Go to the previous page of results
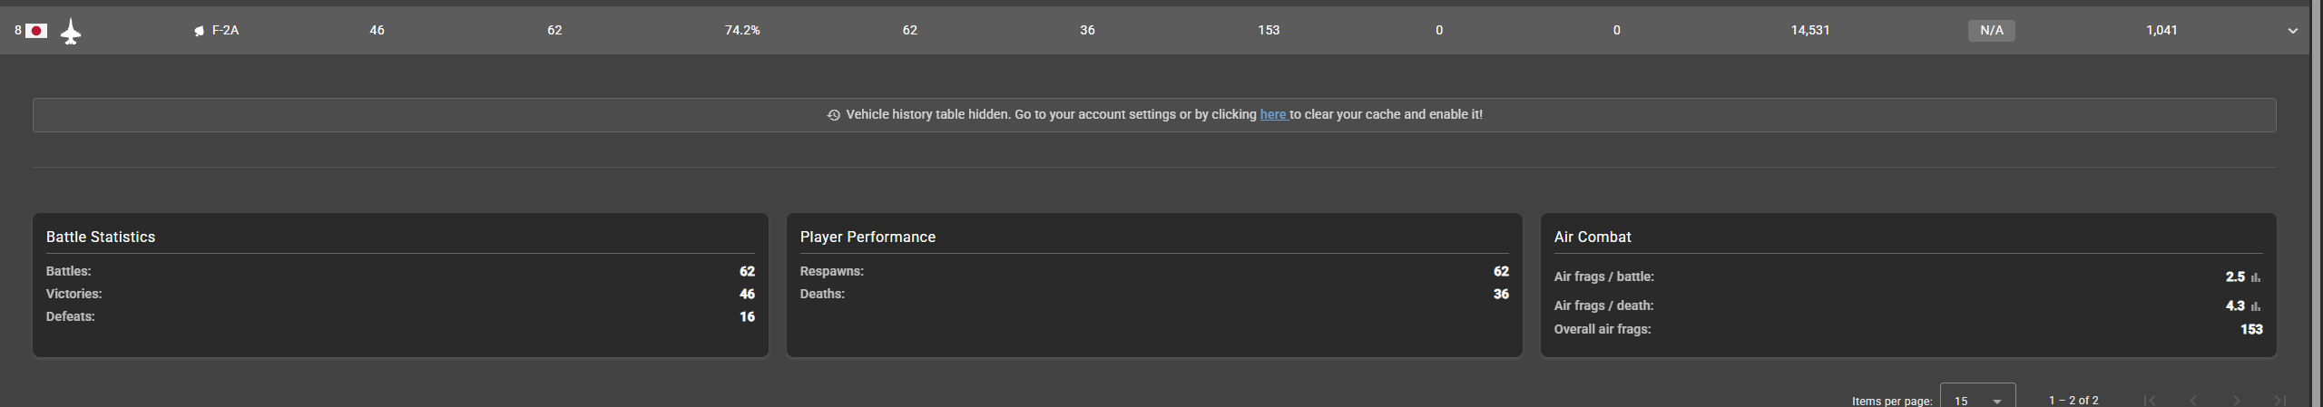 (2193, 400)
